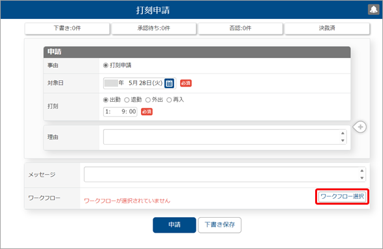Click the ワークフロー row label
This screenshot has height=249, width=383.
(x=44, y=198)
